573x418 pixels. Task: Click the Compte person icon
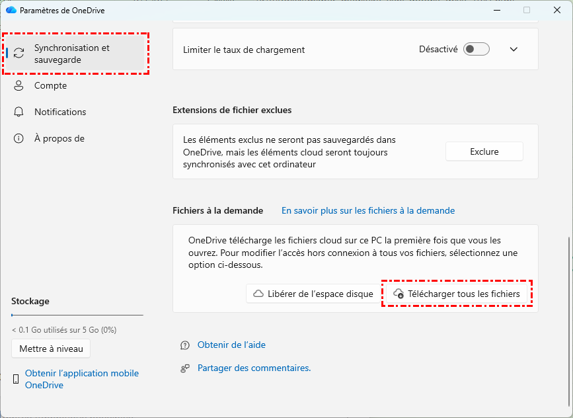[x=19, y=85]
